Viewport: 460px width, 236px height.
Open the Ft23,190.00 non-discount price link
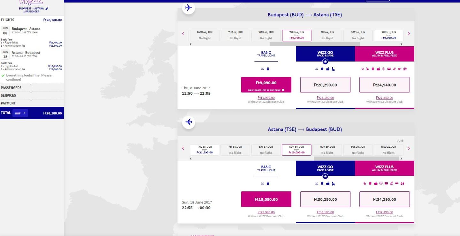tap(325, 98)
